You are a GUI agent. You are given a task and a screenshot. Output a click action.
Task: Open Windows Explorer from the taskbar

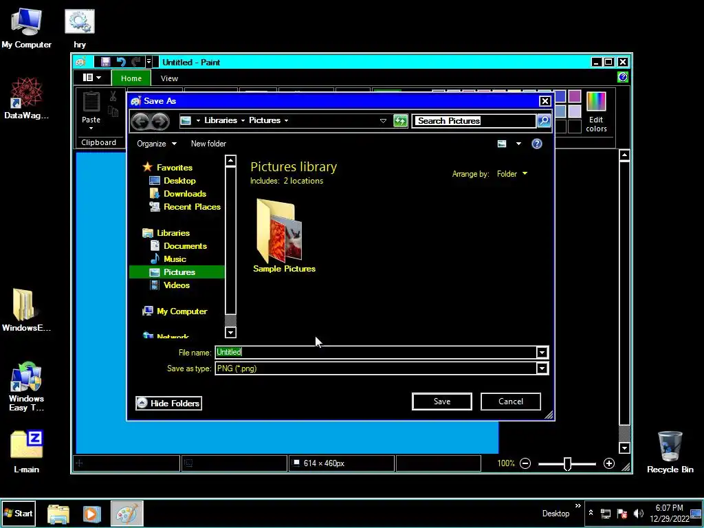(58, 514)
